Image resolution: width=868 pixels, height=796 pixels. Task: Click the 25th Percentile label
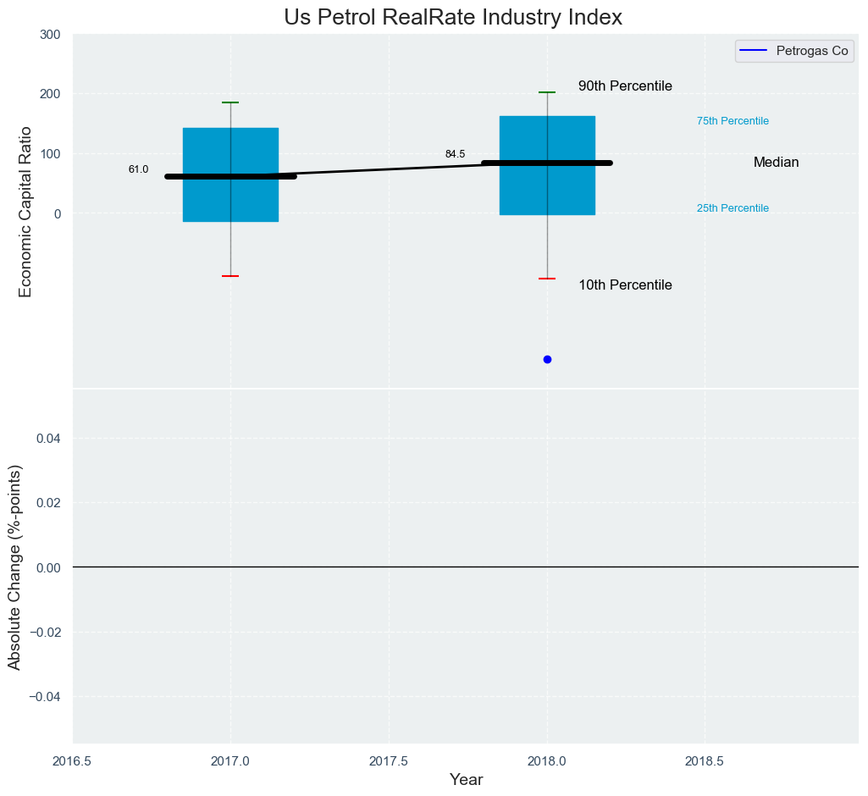[x=733, y=208]
